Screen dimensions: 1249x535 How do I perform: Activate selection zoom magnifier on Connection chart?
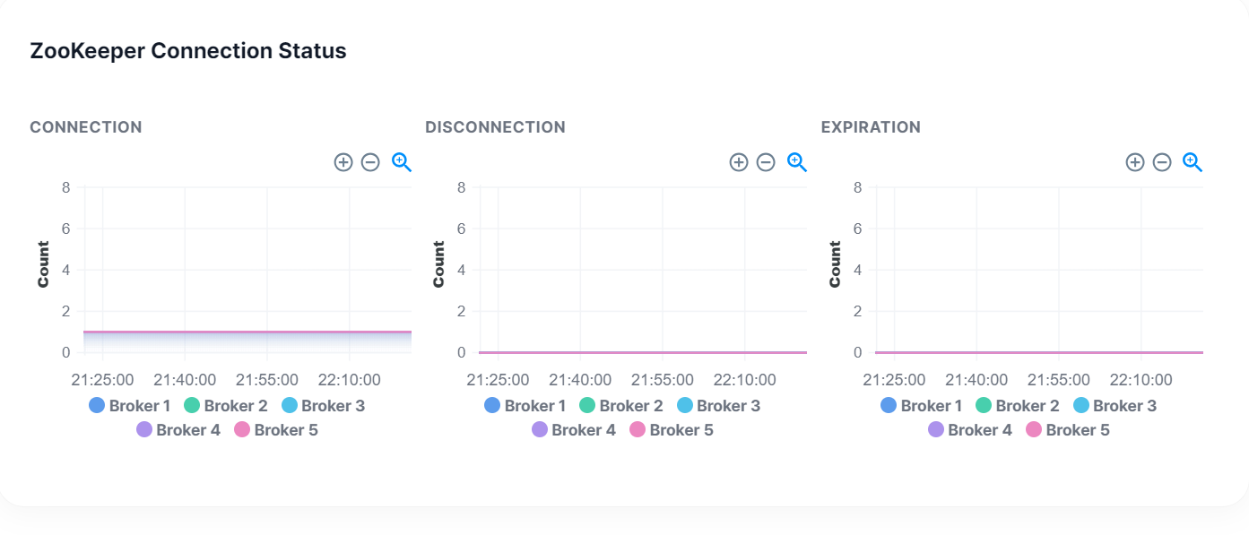[401, 162]
